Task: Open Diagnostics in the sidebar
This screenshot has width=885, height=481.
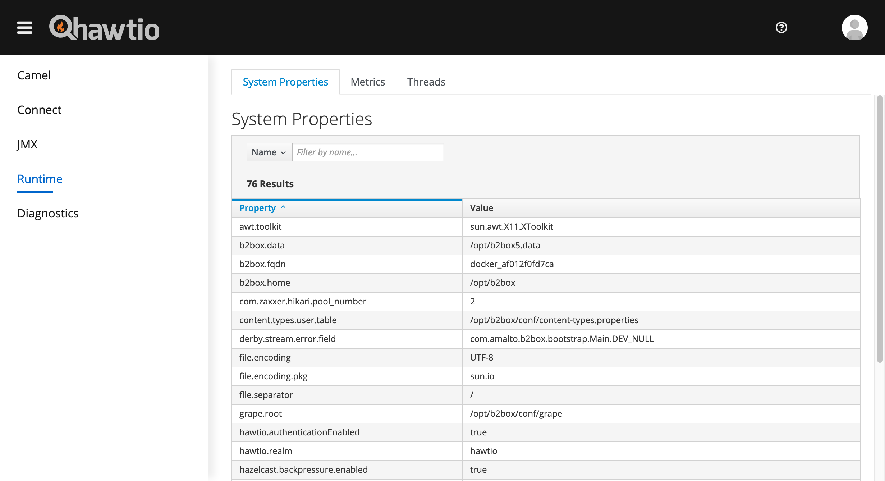Action: (x=48, y=213)
